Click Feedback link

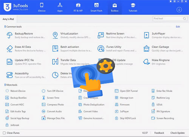click(x=159, y=133)
